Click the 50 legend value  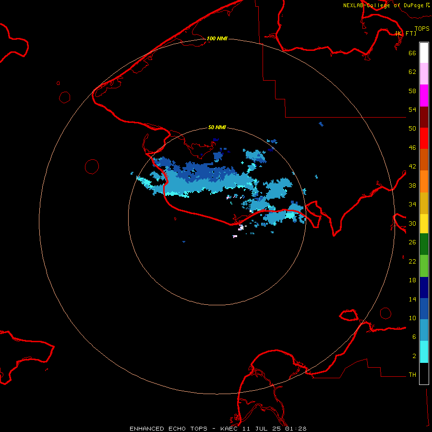412,129
